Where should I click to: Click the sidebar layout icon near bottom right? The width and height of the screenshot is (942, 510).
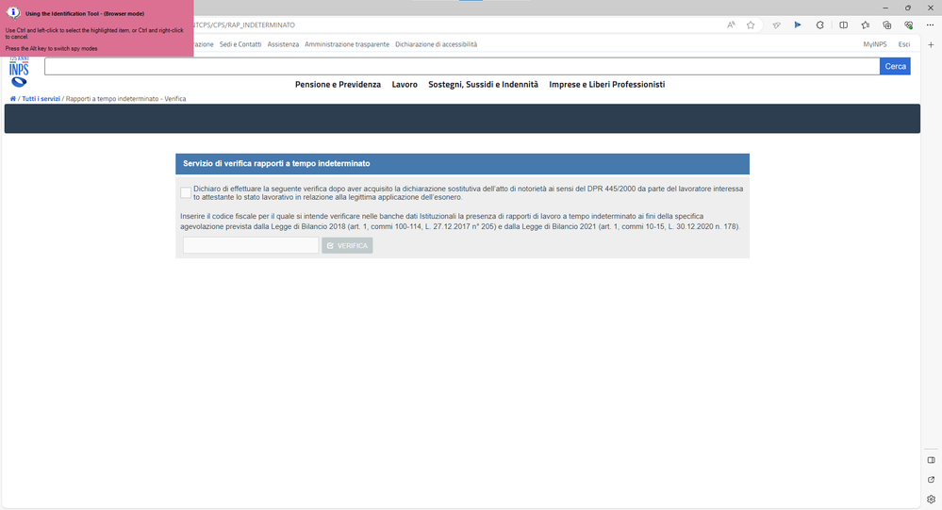932,460
